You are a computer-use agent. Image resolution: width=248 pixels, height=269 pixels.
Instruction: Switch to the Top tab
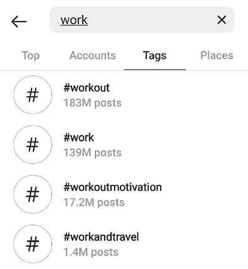[30, 55]
